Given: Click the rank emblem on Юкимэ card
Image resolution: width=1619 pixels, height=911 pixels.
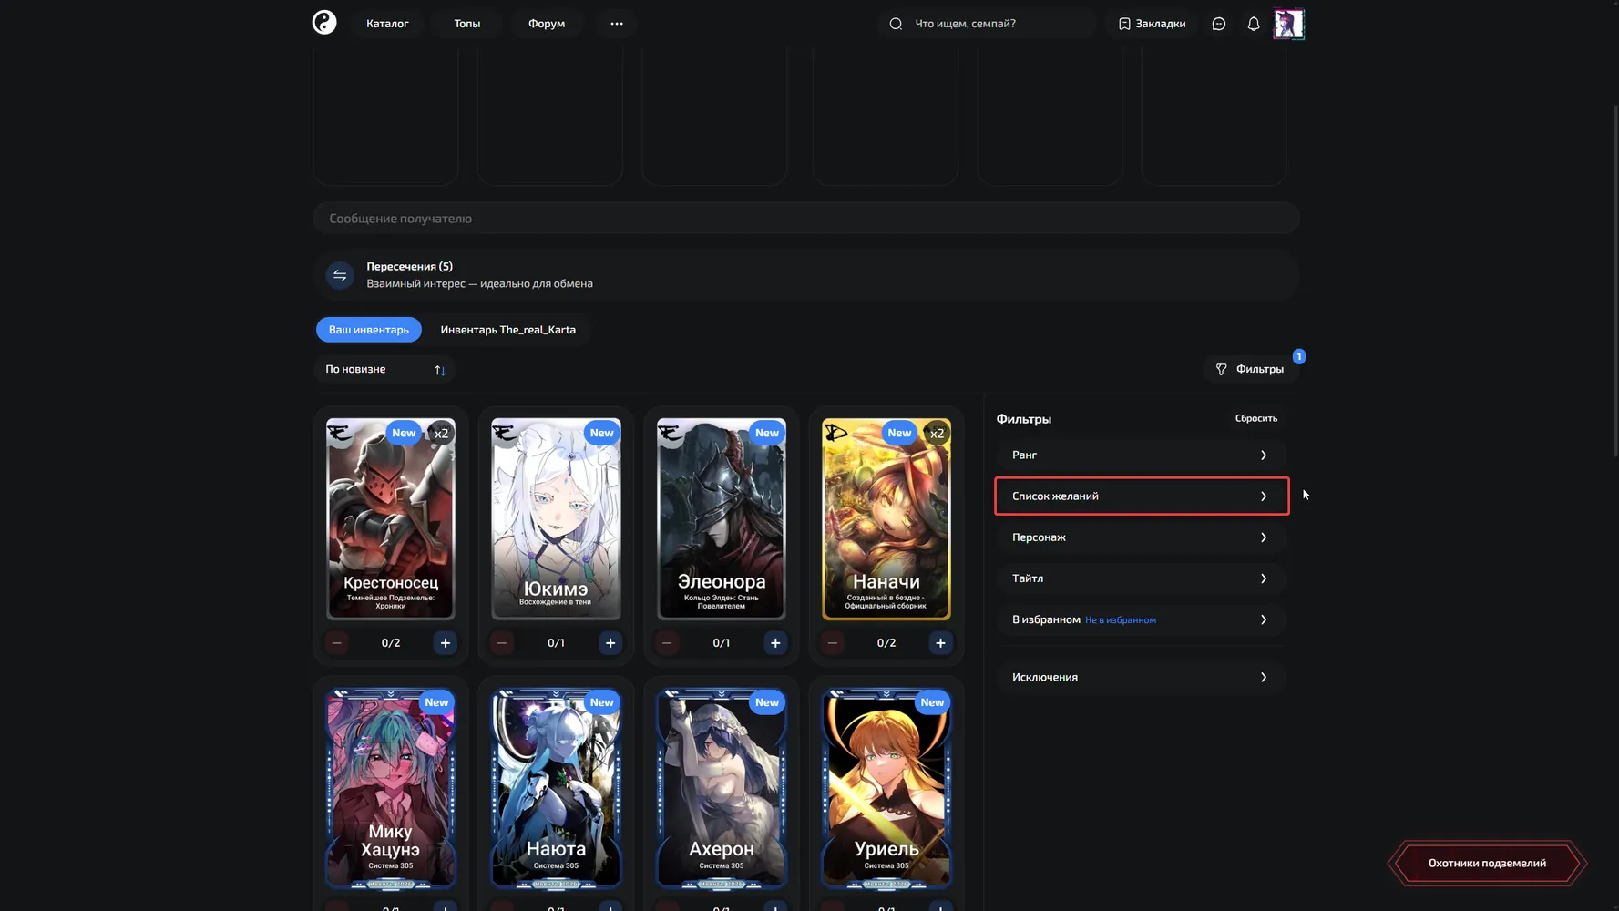Looking at the screenshot, I should tap(506, 434).
